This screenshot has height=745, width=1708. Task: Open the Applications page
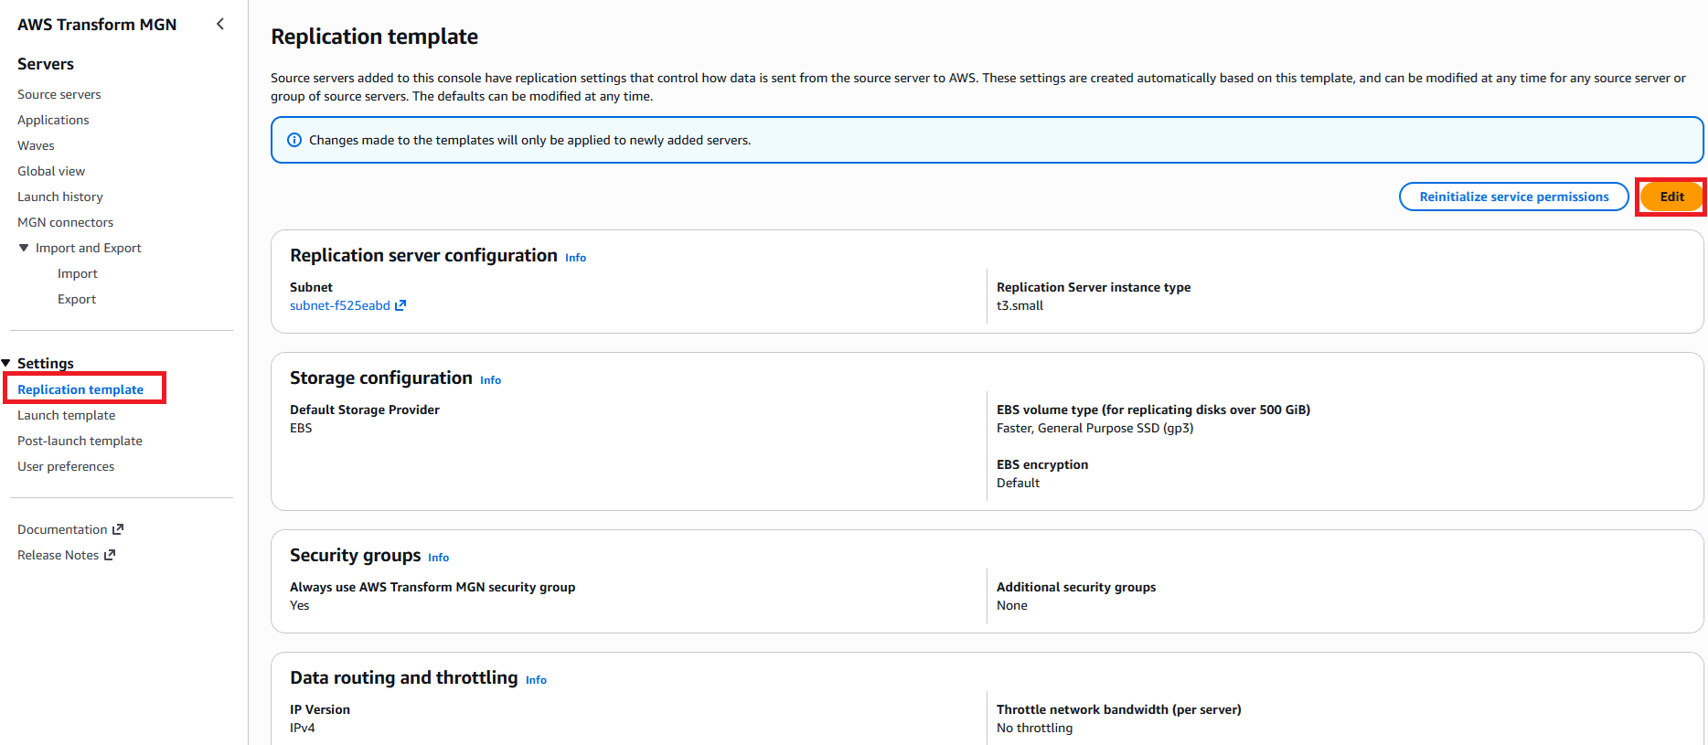(x=53, y=120)
